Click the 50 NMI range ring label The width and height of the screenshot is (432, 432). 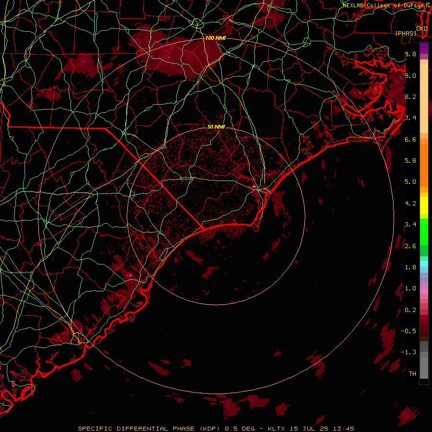tap(216, 127)
